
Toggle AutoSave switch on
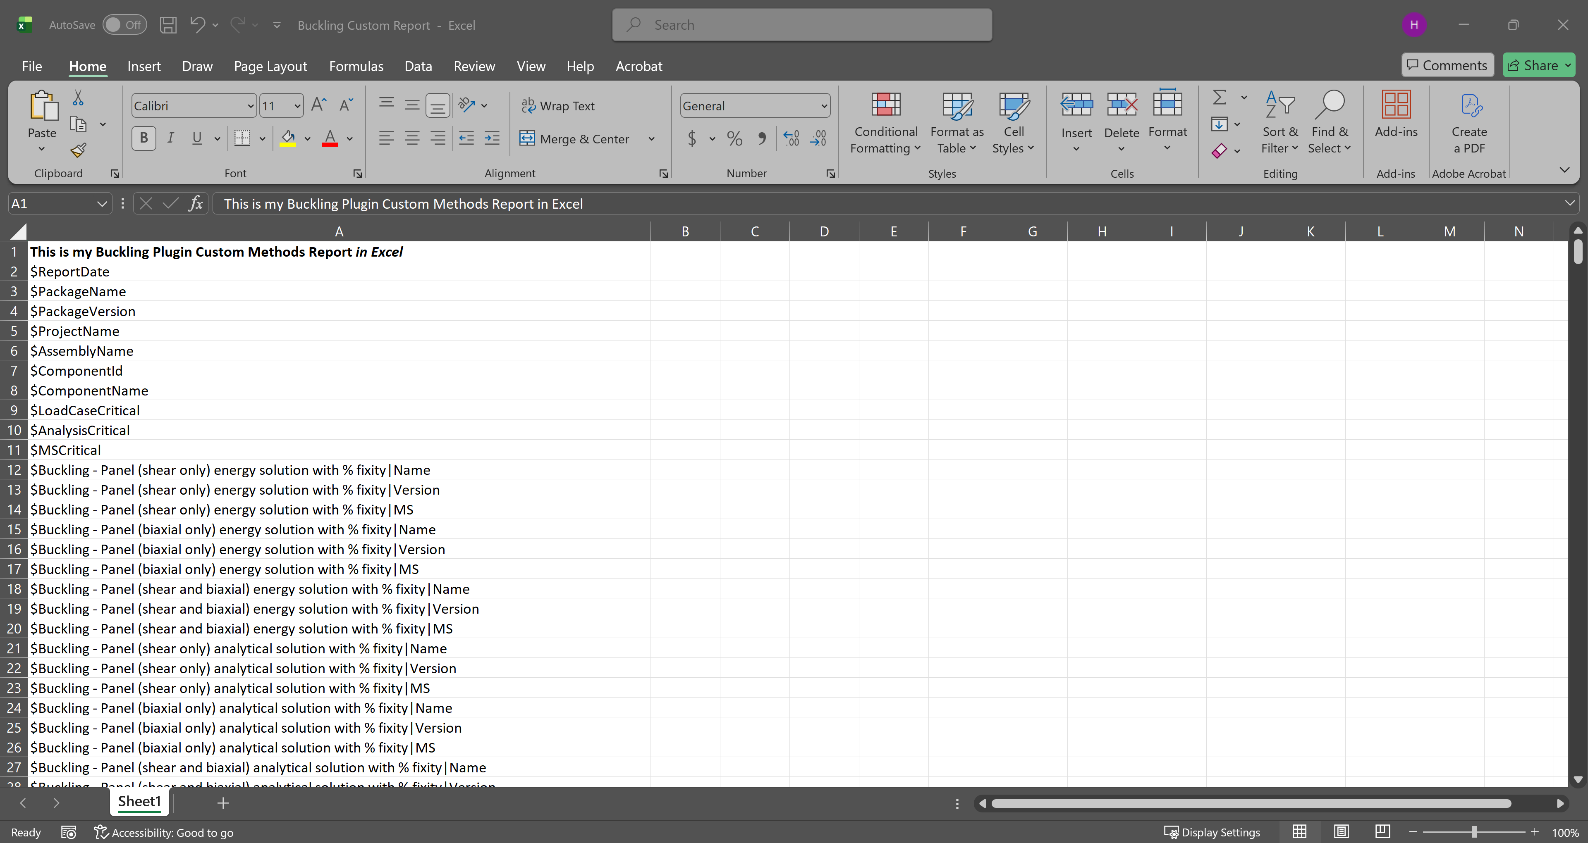(124, 25)
